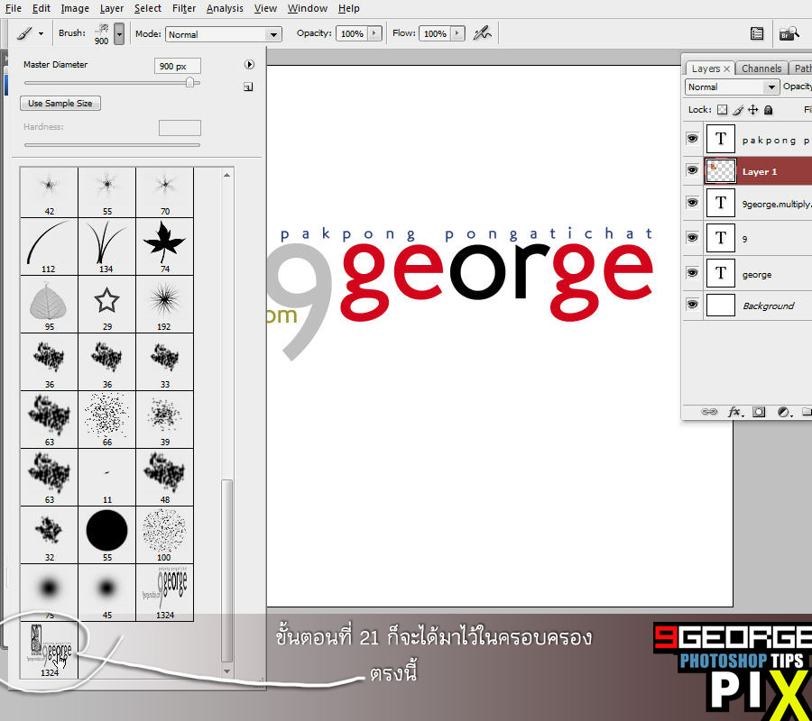Open the Brush tool preset picker icon
This screenshot has height=721, width=812.
click(24, 33)
